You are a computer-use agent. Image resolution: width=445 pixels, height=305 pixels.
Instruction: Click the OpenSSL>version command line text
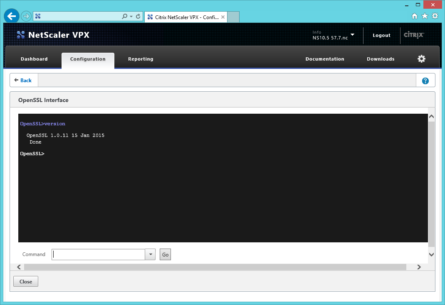coord(42,124)
